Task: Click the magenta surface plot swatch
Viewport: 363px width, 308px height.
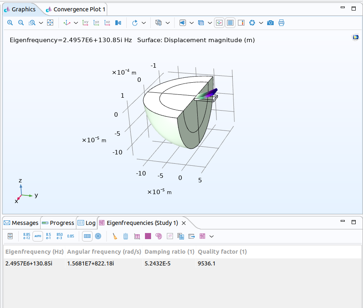Action: click(148, 236)
